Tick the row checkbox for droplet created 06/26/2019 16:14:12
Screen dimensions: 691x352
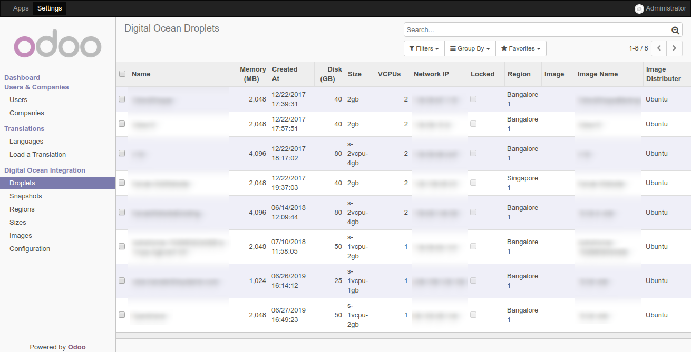(x=122, y=281)
